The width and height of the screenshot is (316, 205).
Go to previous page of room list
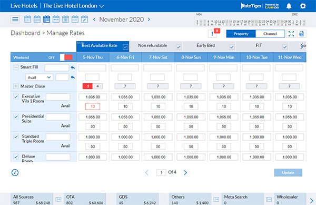[x=147, y=172]
